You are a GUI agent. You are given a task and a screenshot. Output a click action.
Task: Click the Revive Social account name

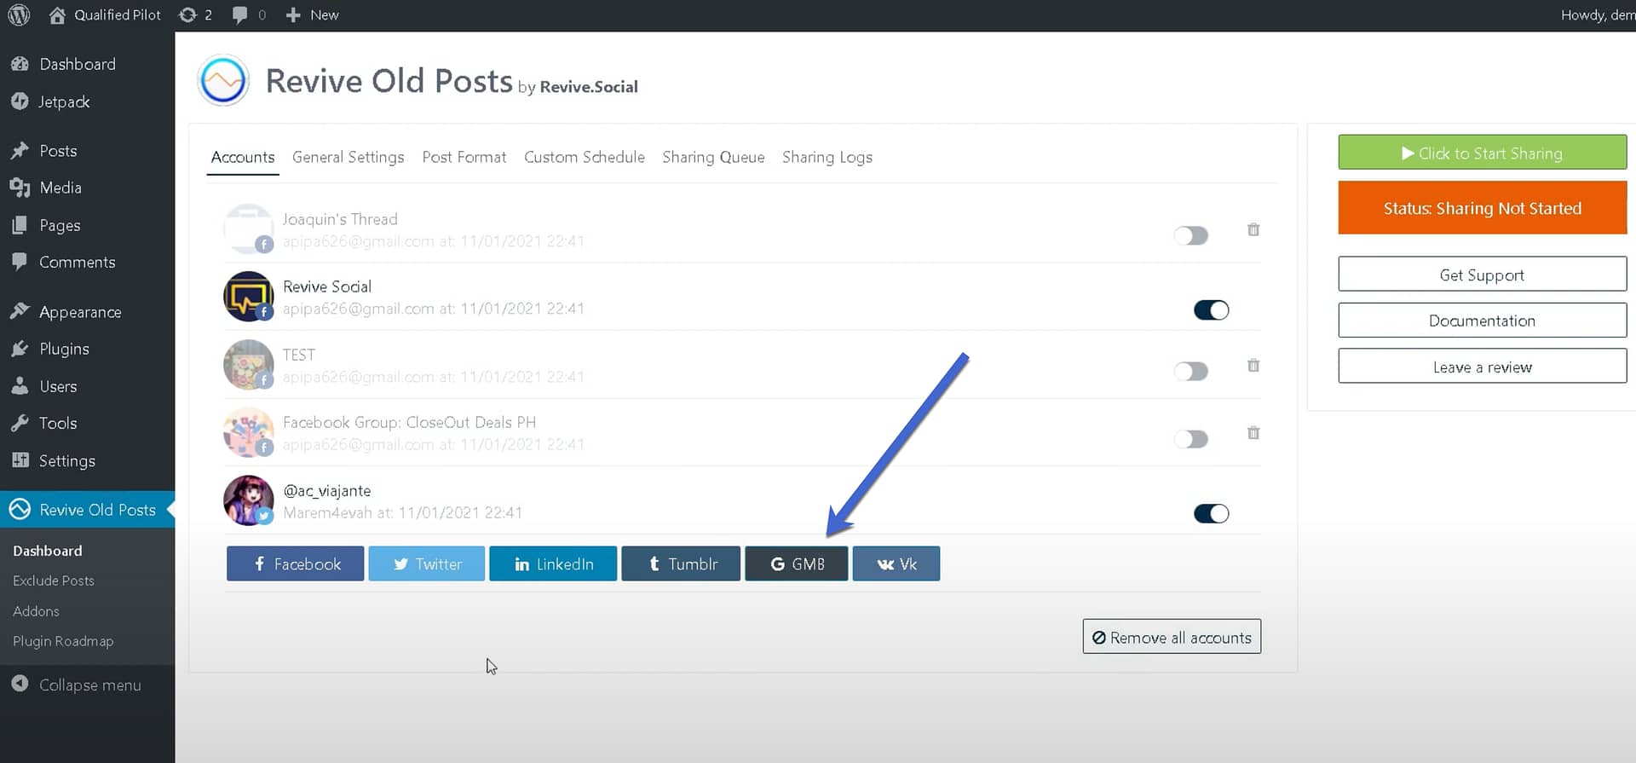tap(327, 286)
